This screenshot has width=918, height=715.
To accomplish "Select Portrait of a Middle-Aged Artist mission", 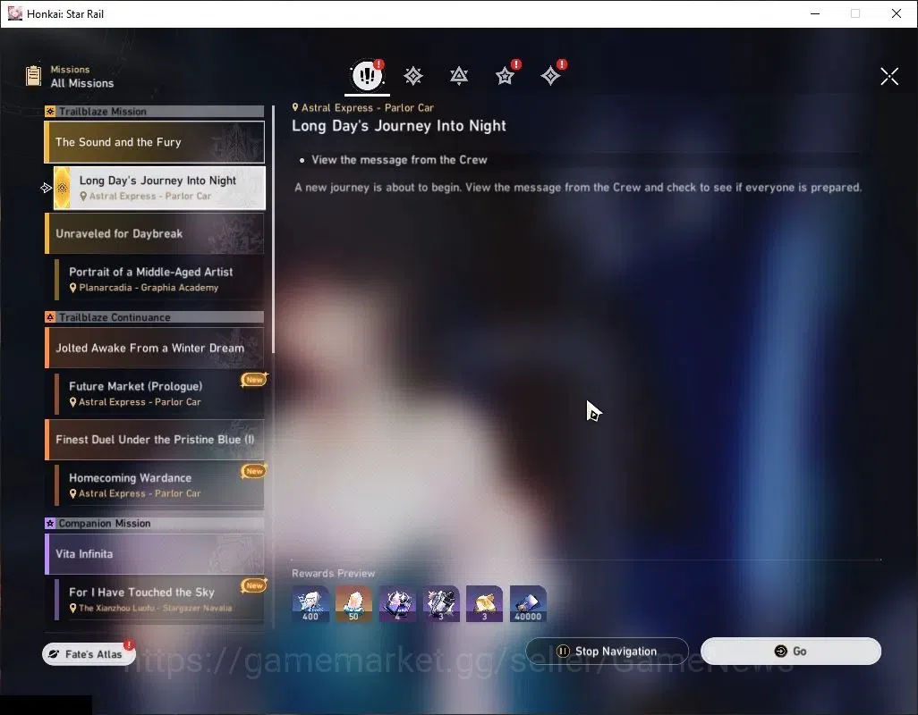I will tap(159, 280).
